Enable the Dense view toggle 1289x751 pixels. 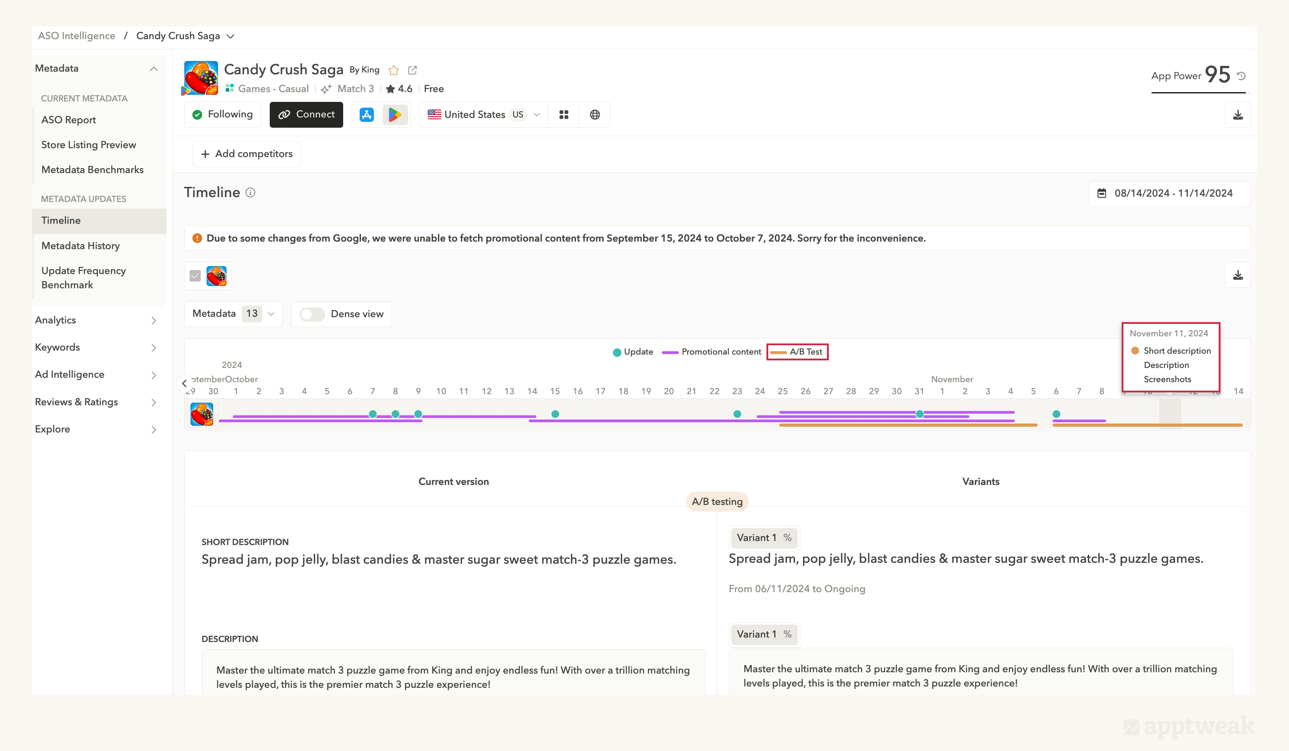[x=312, y=314]
